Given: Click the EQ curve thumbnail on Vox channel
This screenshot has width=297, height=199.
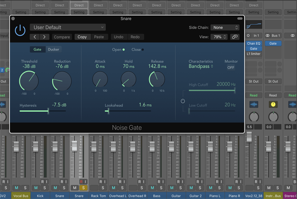Looking at the screenshot, I should [x=254, y=25].
